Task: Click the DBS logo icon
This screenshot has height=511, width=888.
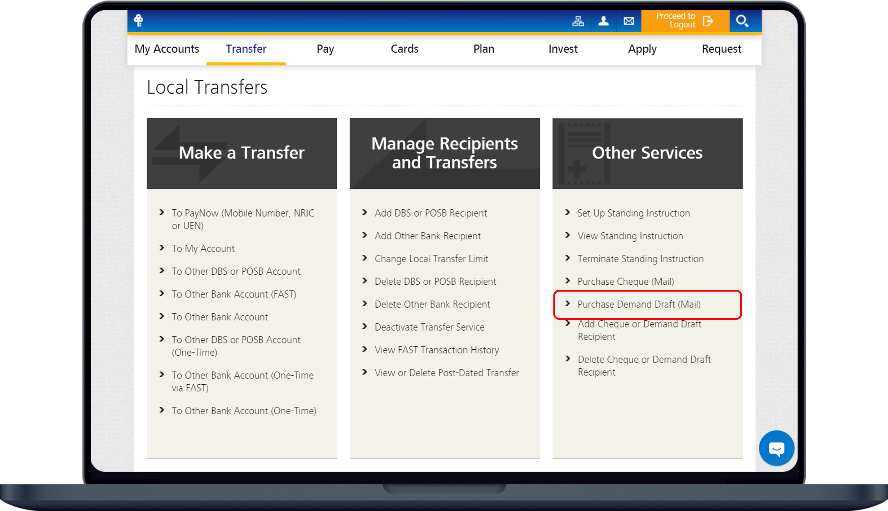Action: coord(139,20)
